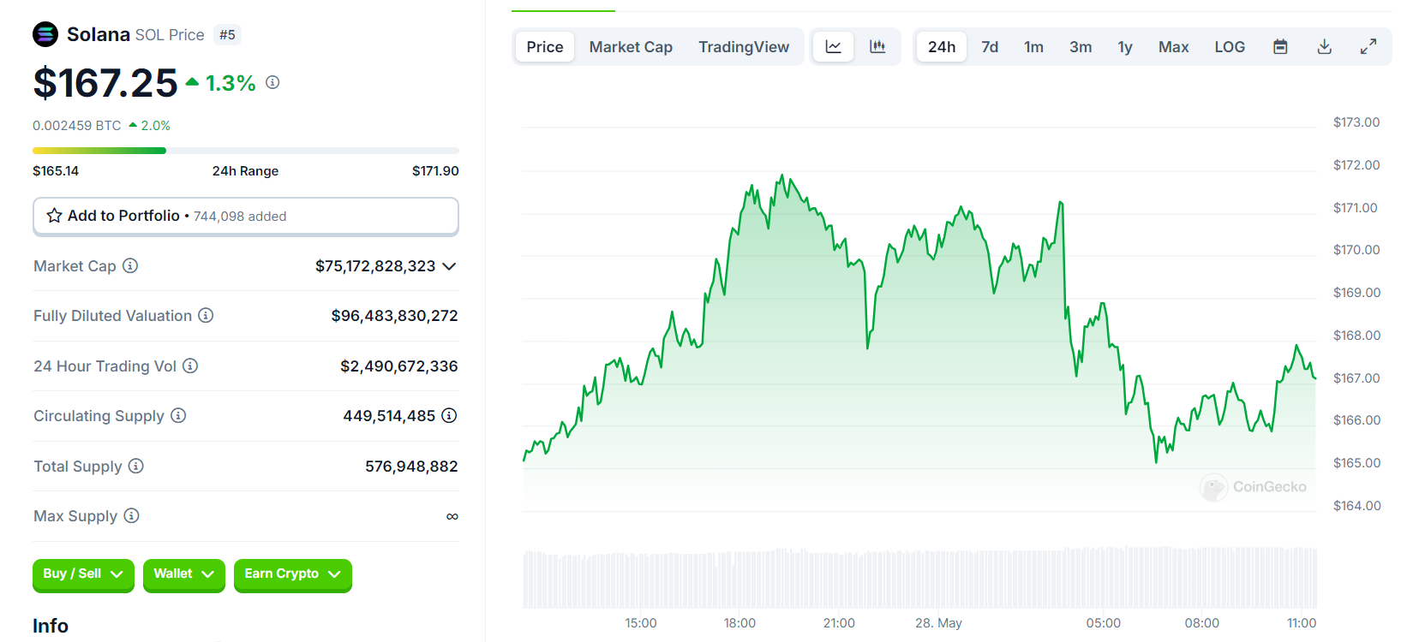Image resolution: width=1419 pixels, height=642 pixels.
Task: Show Total Supply info icon
Action: pyautogui.click(x=136, y=466)
